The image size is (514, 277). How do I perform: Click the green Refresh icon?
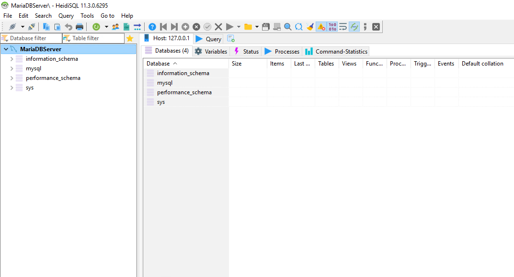pos(96,27)
